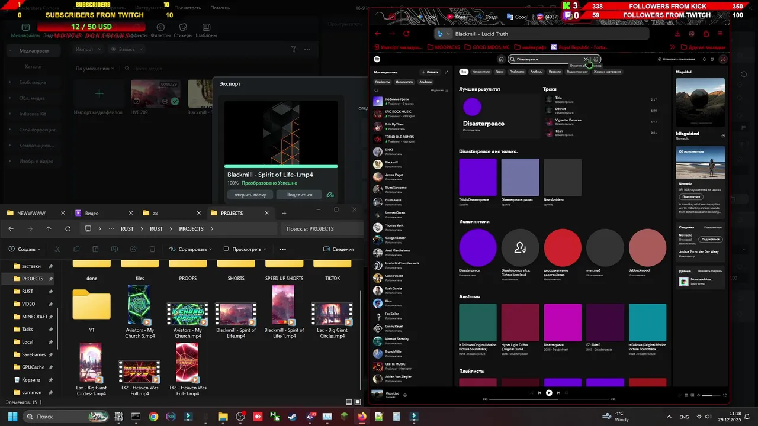Open Spotify notifications bell

tap(704, 59)
